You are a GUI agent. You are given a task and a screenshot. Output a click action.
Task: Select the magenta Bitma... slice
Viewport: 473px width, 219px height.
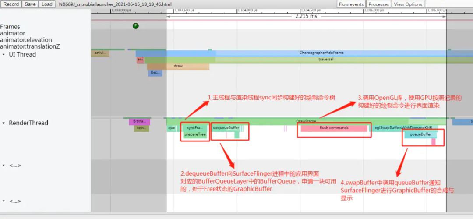tap(139, 122)
